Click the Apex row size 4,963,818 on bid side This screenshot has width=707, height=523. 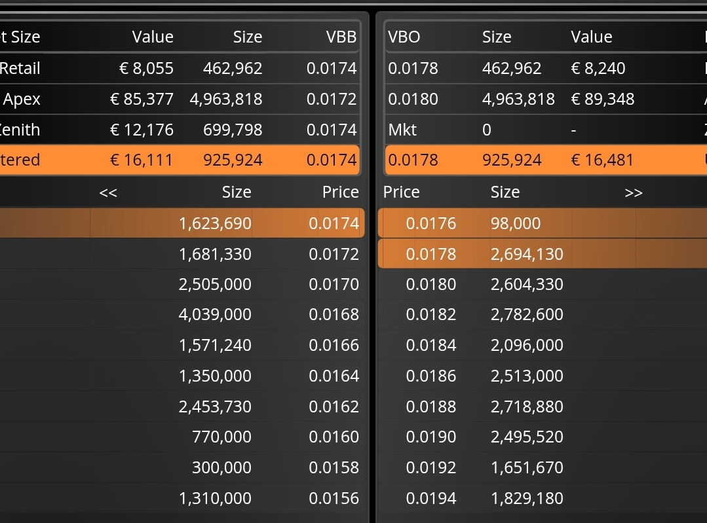(x=226, y=99)
